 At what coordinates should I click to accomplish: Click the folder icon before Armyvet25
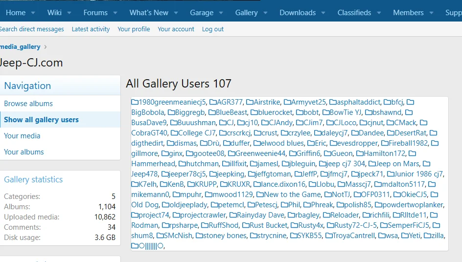coord(287,102)
